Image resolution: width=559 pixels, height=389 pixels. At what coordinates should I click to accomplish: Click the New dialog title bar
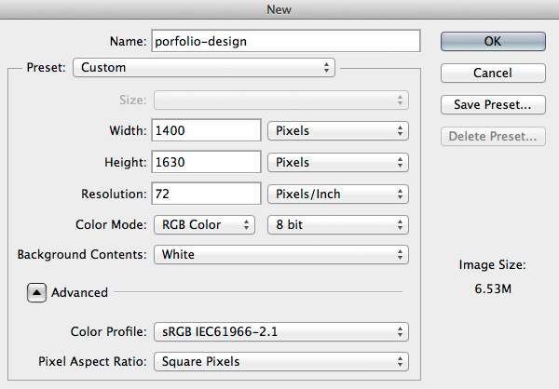(279, 9)
